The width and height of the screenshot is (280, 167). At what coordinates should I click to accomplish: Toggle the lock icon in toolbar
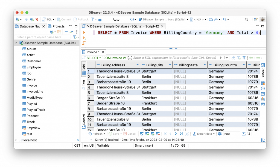pos(100,19)
